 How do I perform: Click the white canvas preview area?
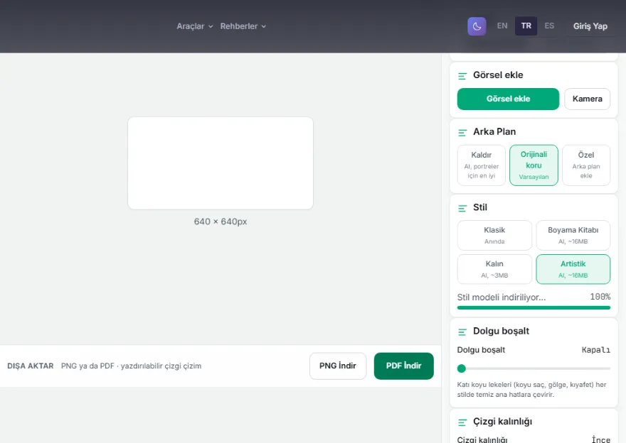tap(221, 163)
